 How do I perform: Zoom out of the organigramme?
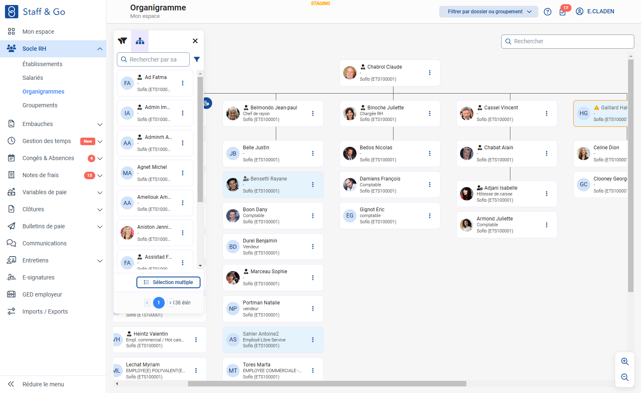pyautogui.click(x=625, y=377)
